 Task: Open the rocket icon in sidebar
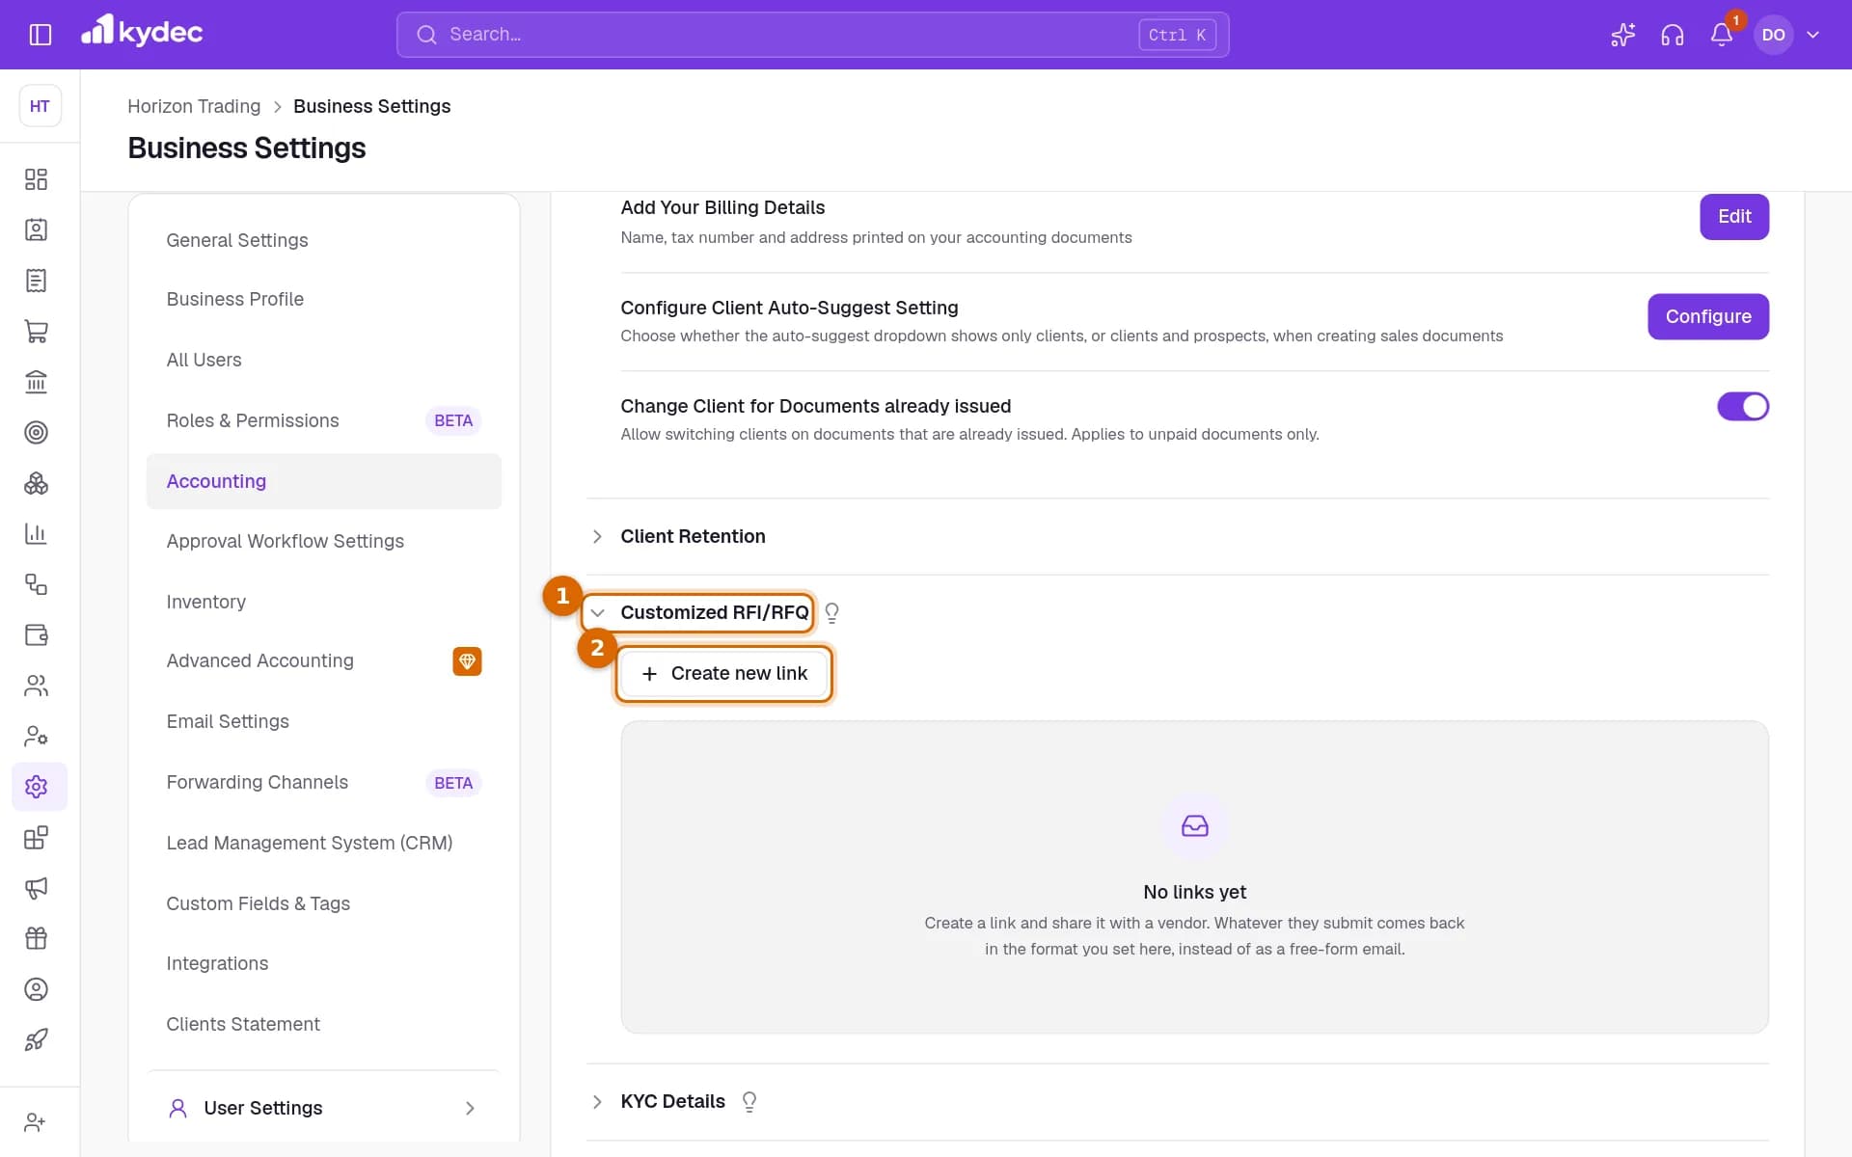[x=36, y=1039]
